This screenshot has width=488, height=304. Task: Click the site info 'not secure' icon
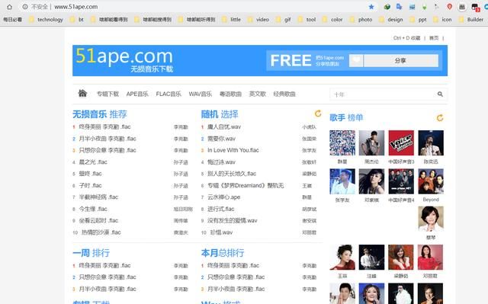click(25, 7)
